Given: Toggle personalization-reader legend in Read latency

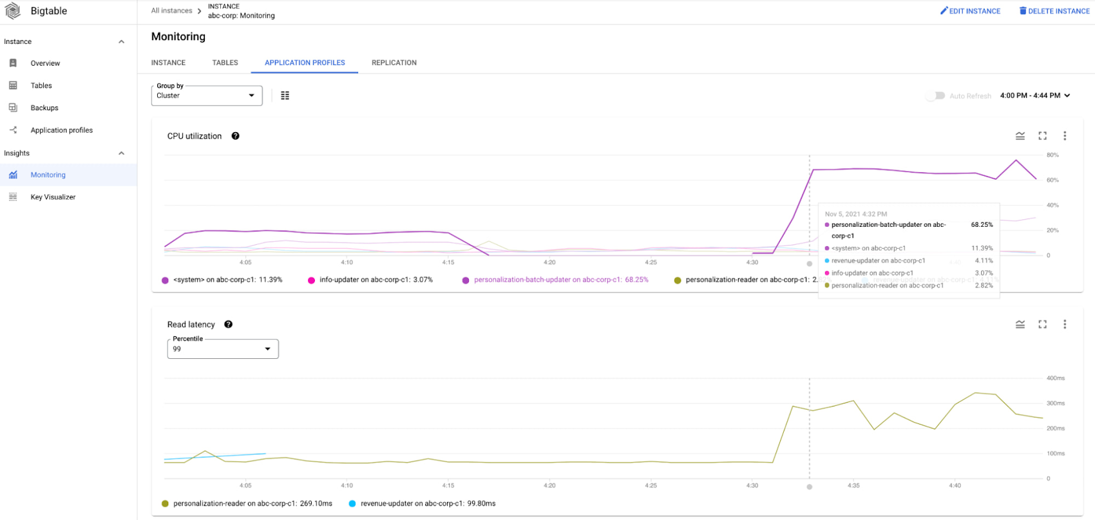Looking at the screenshot, I should click(x=247, y=503).
